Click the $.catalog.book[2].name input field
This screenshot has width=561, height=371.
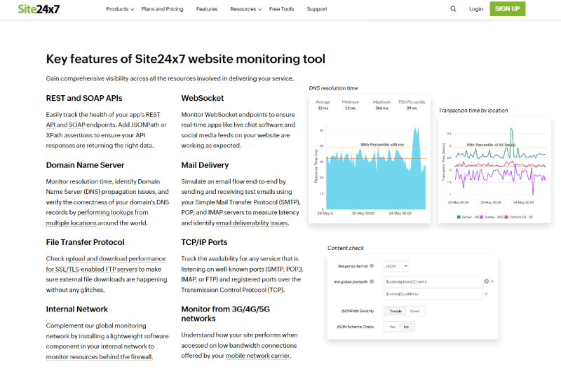click(433, 281)
